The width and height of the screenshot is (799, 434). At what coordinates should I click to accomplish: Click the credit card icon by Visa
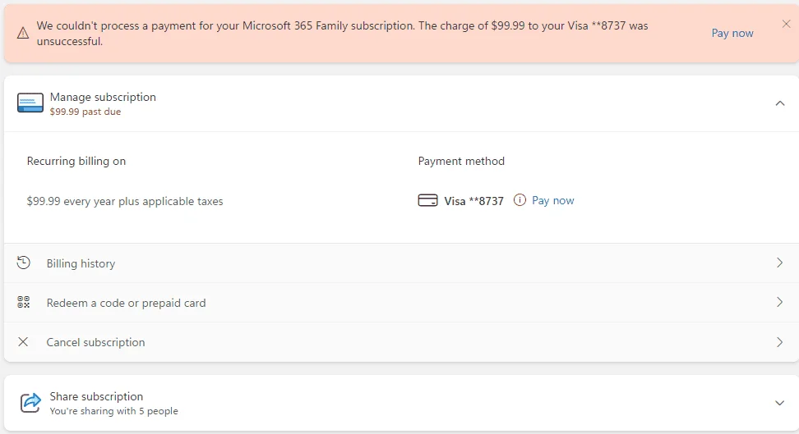click(427, 200)
